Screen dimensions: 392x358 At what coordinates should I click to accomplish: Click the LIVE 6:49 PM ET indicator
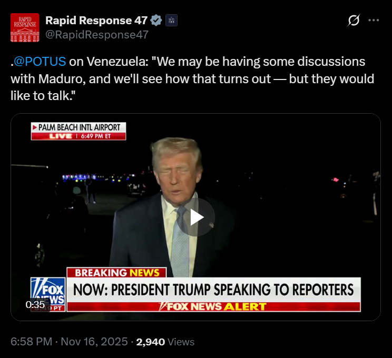[79, 136]
